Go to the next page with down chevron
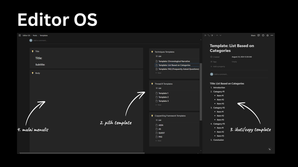Screen dimensions: 298x167 click(x=221, y=35)
